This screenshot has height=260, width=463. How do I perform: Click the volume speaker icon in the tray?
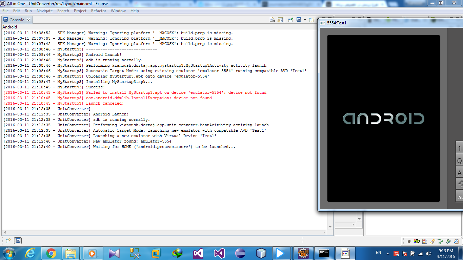tap(429, 253)
